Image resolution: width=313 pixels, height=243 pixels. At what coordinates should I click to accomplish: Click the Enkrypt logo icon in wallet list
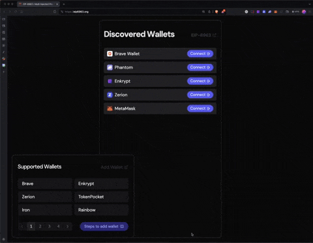tap(110, 81)
